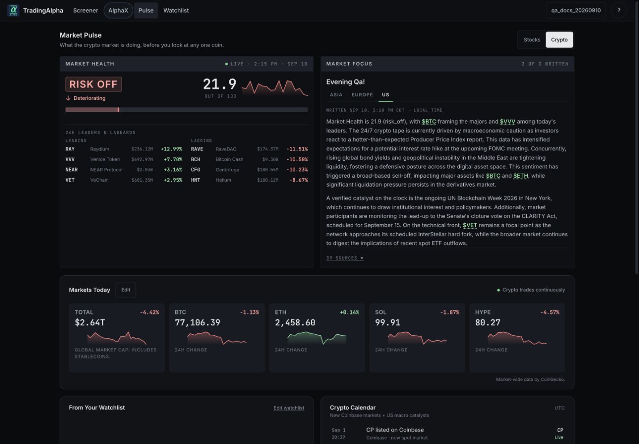639x444 pixels.
Task: Click the TradingAlpha brand name
Action: [43, 10]
